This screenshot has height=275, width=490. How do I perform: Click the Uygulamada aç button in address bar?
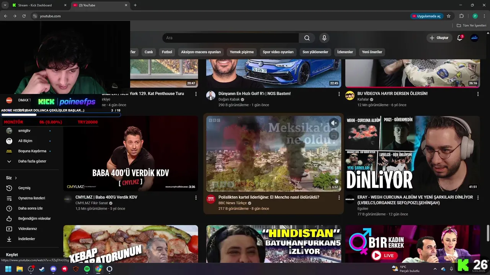pos(426,16)
